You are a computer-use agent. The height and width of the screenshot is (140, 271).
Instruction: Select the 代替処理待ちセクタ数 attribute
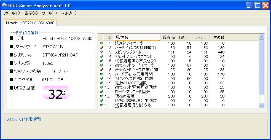133,105
